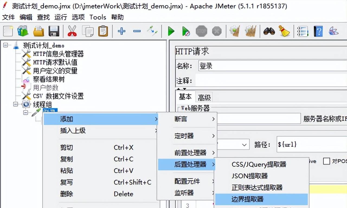Copy the selected element with the copy icon
Viewport: 347px width, 208px height.
[88, 31]
